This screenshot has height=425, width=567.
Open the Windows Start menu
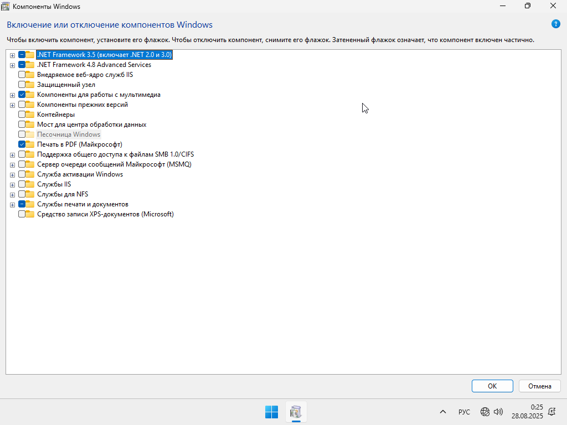coord(271,412)
